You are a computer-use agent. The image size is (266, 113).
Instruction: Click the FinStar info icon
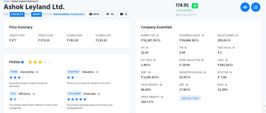pos(22,62)
